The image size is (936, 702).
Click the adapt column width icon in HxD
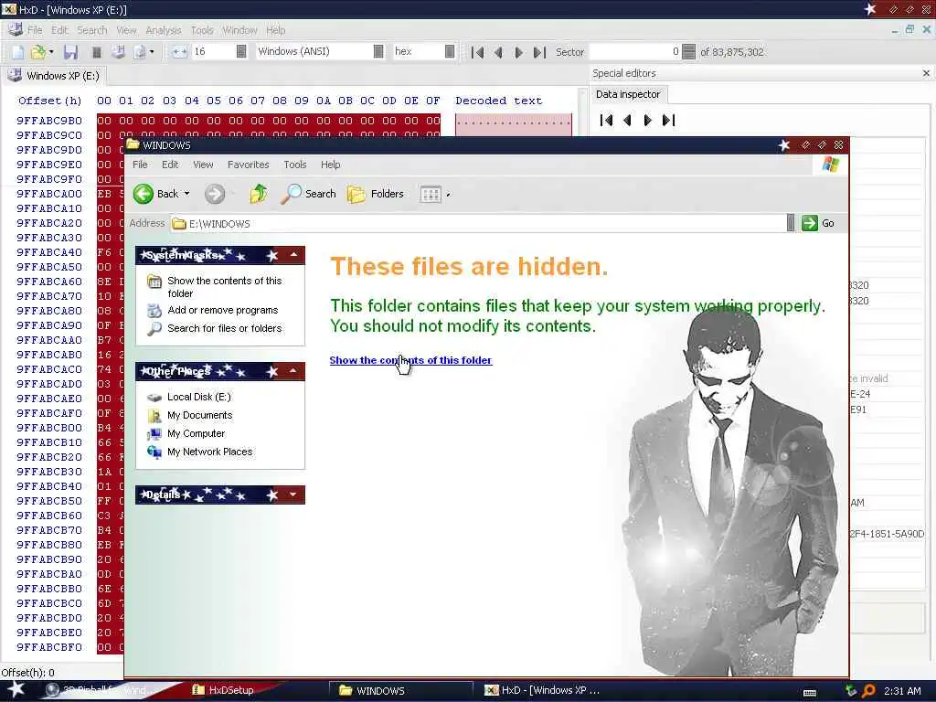(179, 52)
